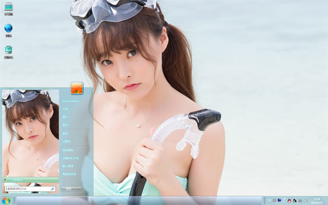
Task: Open 图片 (Pictures) in Start menu
Action: pos(65,117)
